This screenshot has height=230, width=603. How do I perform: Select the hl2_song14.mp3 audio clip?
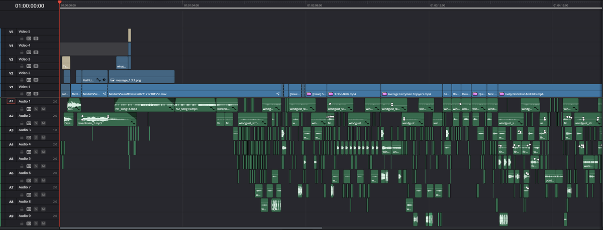tap(195, 105)
